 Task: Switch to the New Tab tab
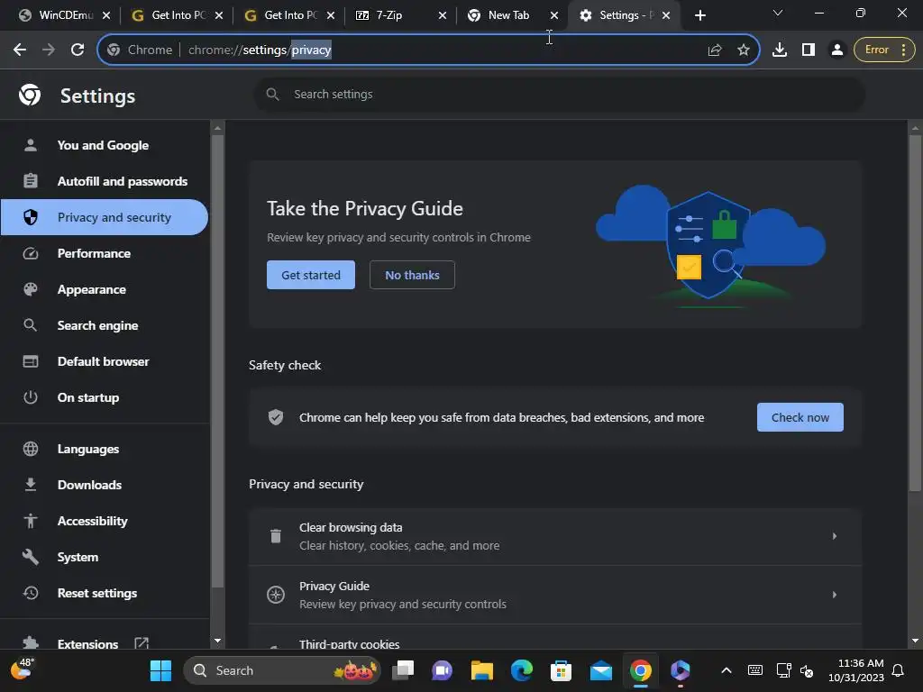507,15
